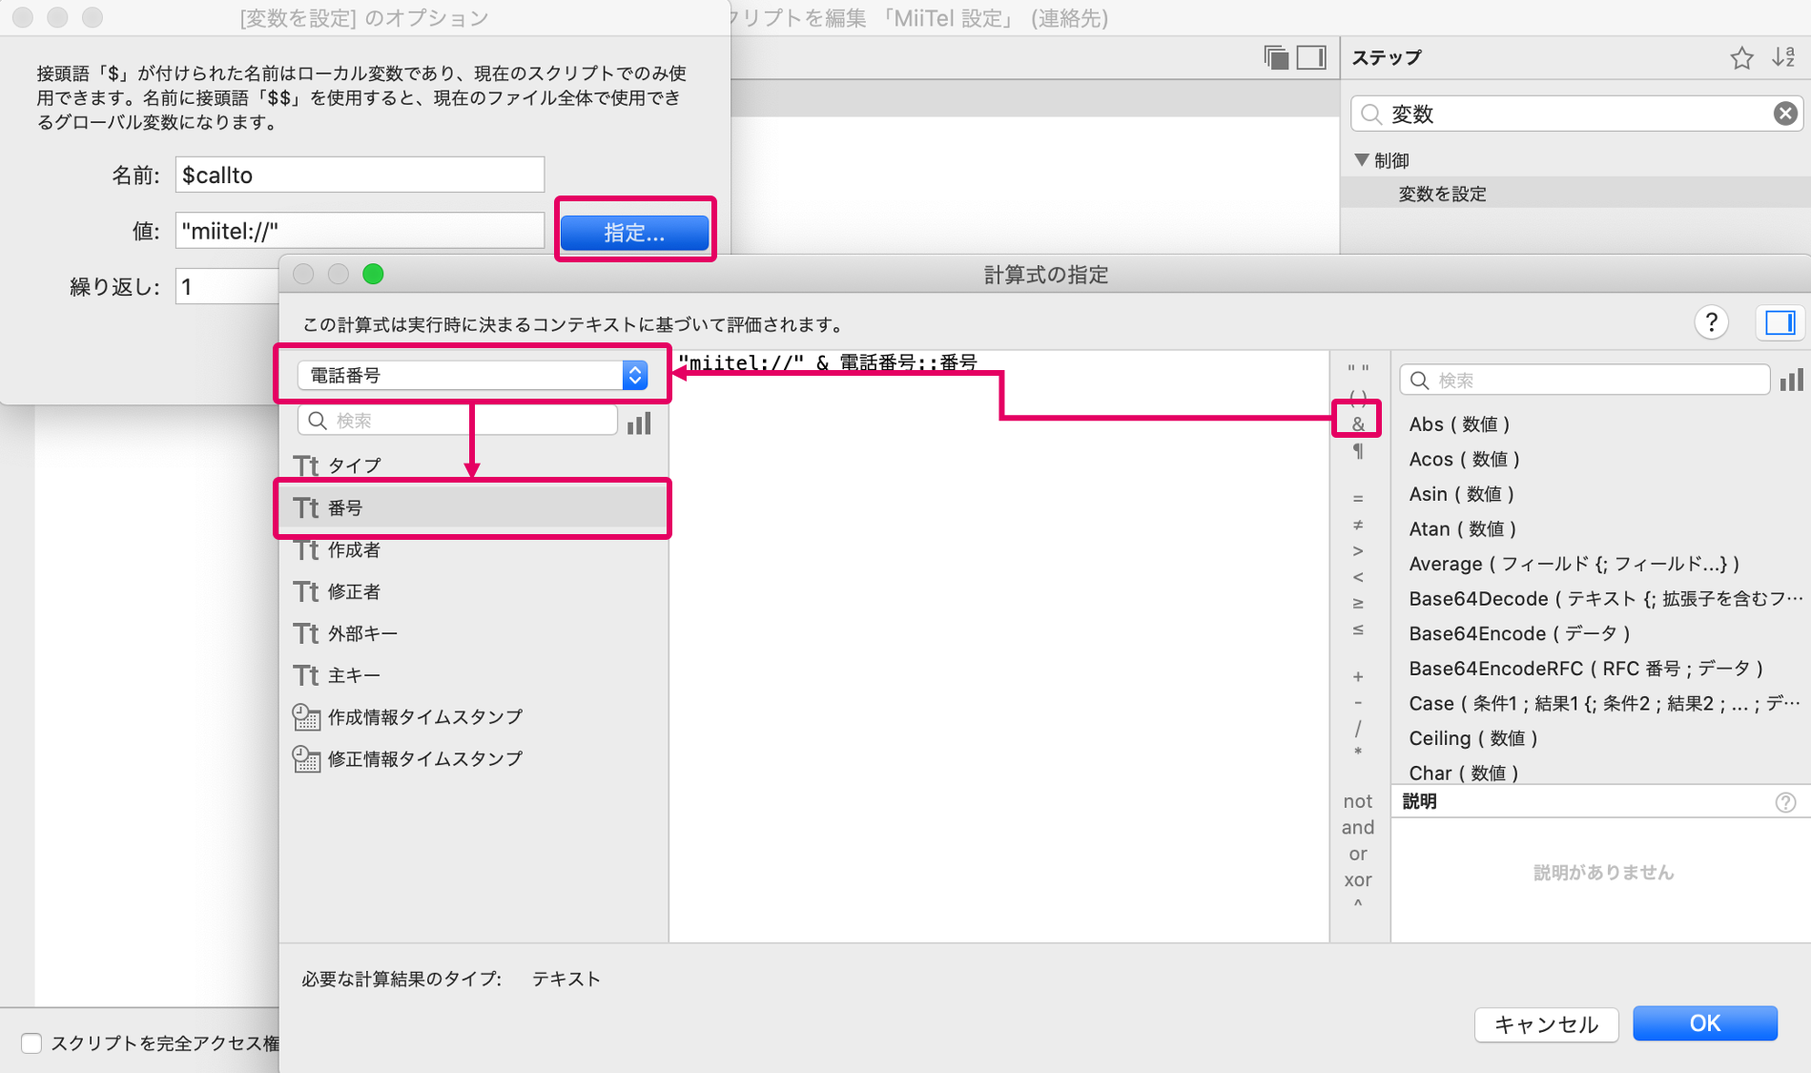The image size is (1811, 1073).
Task: Open field list sort options icon
Action: (639, 423)
